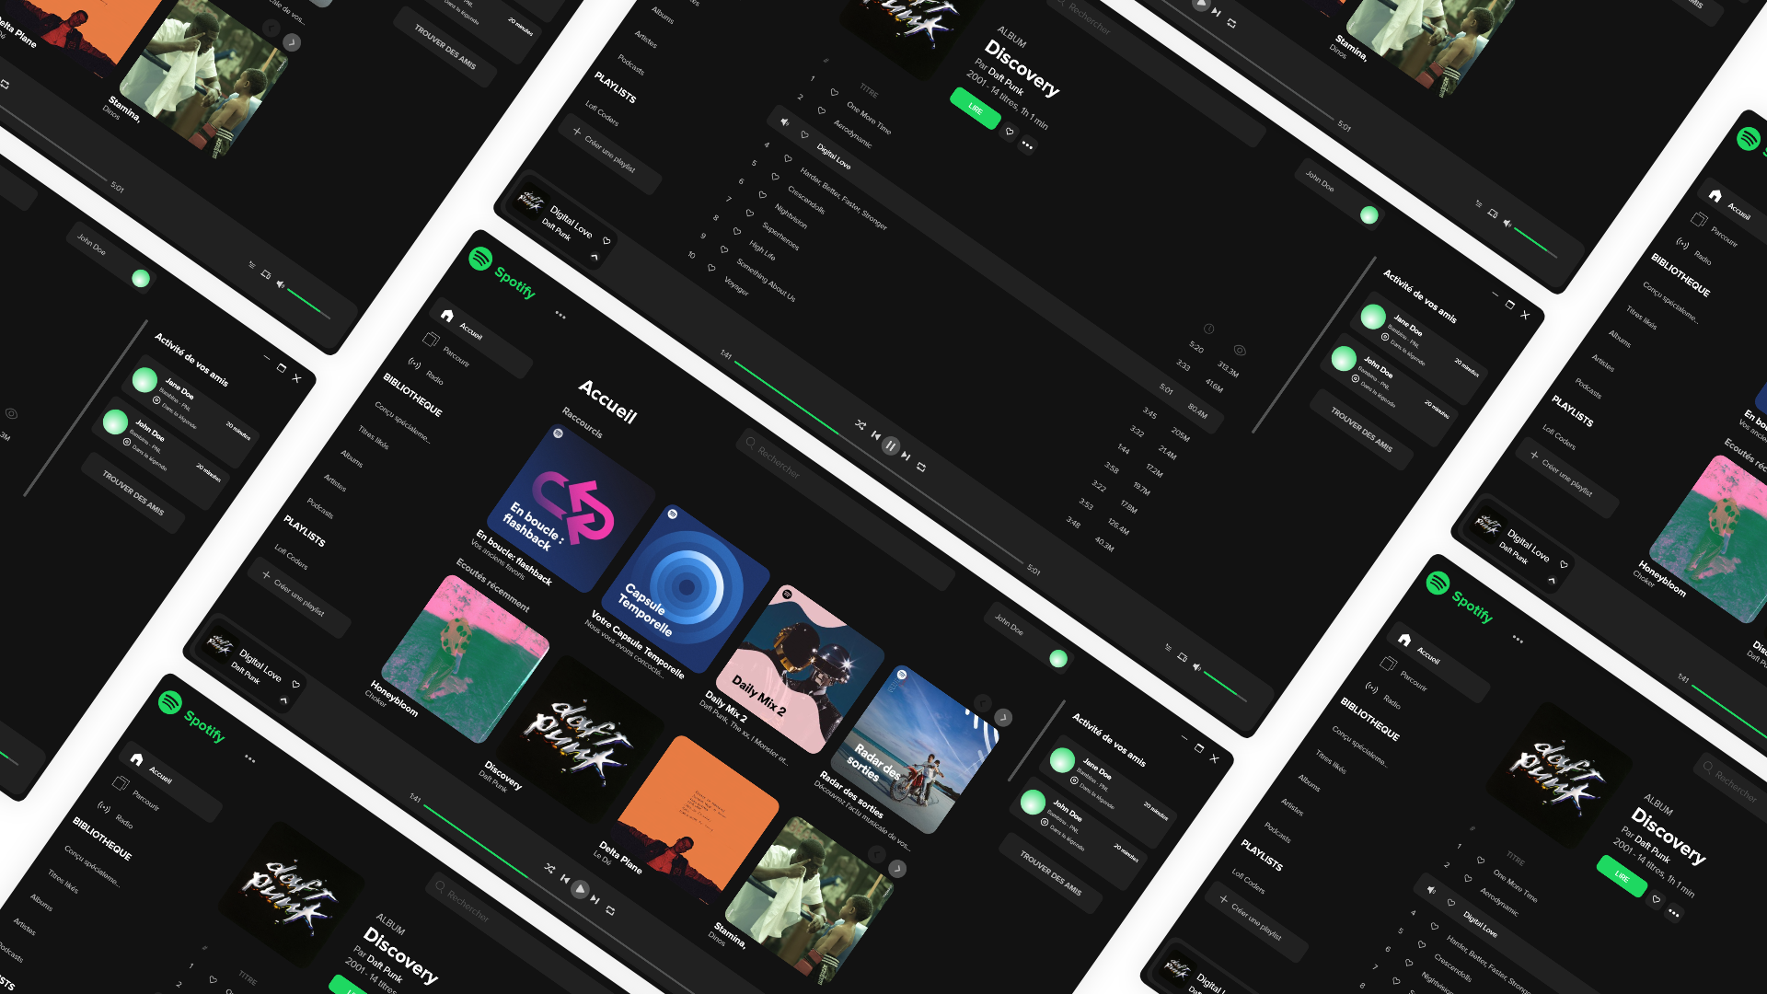Open the three-dots menu beside the Spotify logo, bottom-right window
This screenshot has width=1767, height=994.
point(1518,639)
